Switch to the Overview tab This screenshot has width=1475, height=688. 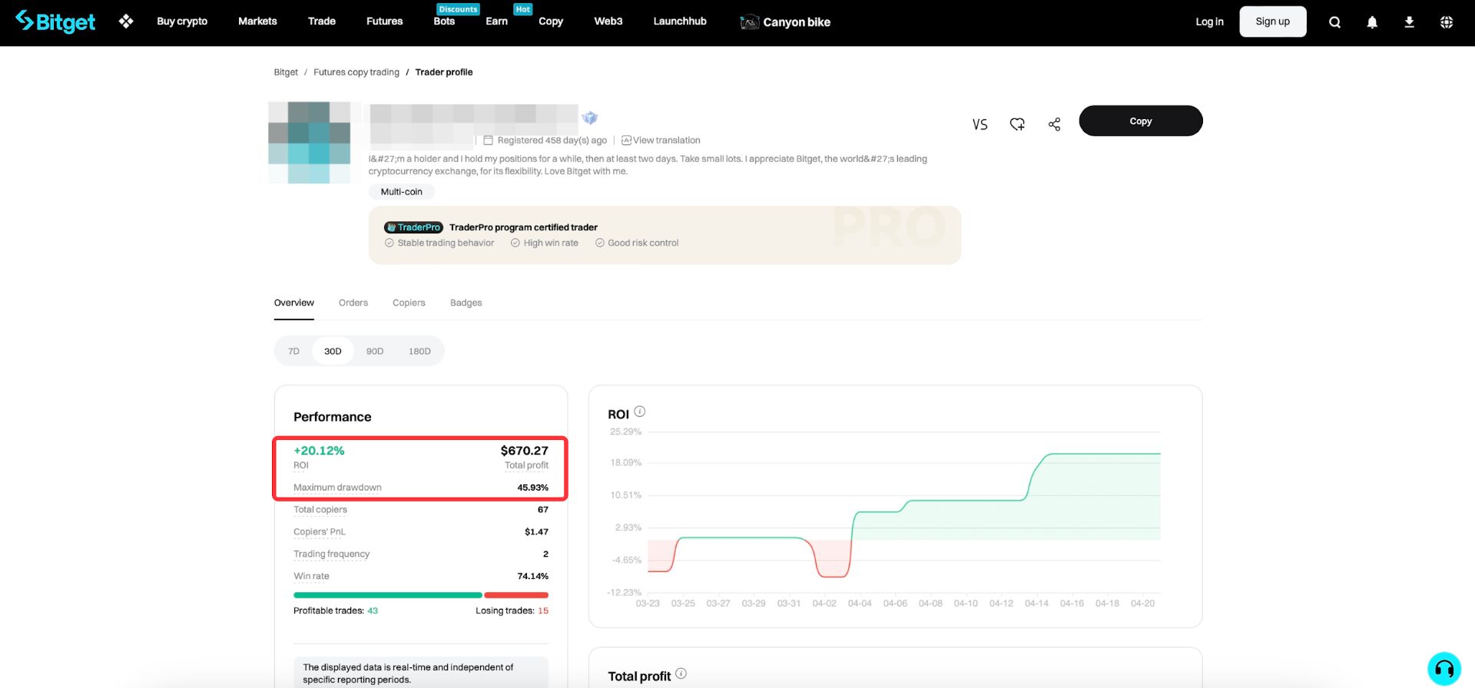click(x=294, y=303)
